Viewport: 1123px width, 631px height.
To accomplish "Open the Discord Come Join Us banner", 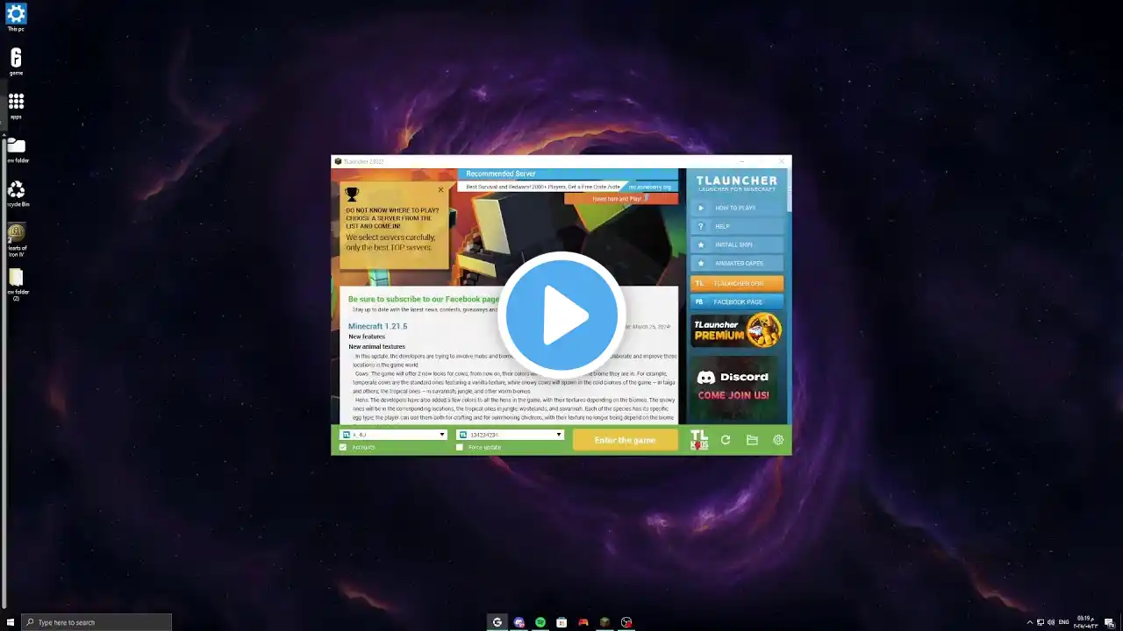I will (736, 386).
